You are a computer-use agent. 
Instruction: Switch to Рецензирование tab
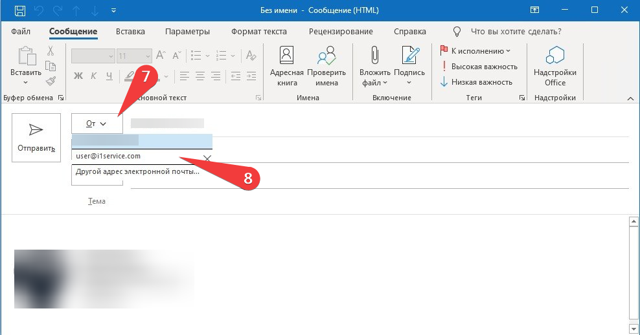coord(341,32)
